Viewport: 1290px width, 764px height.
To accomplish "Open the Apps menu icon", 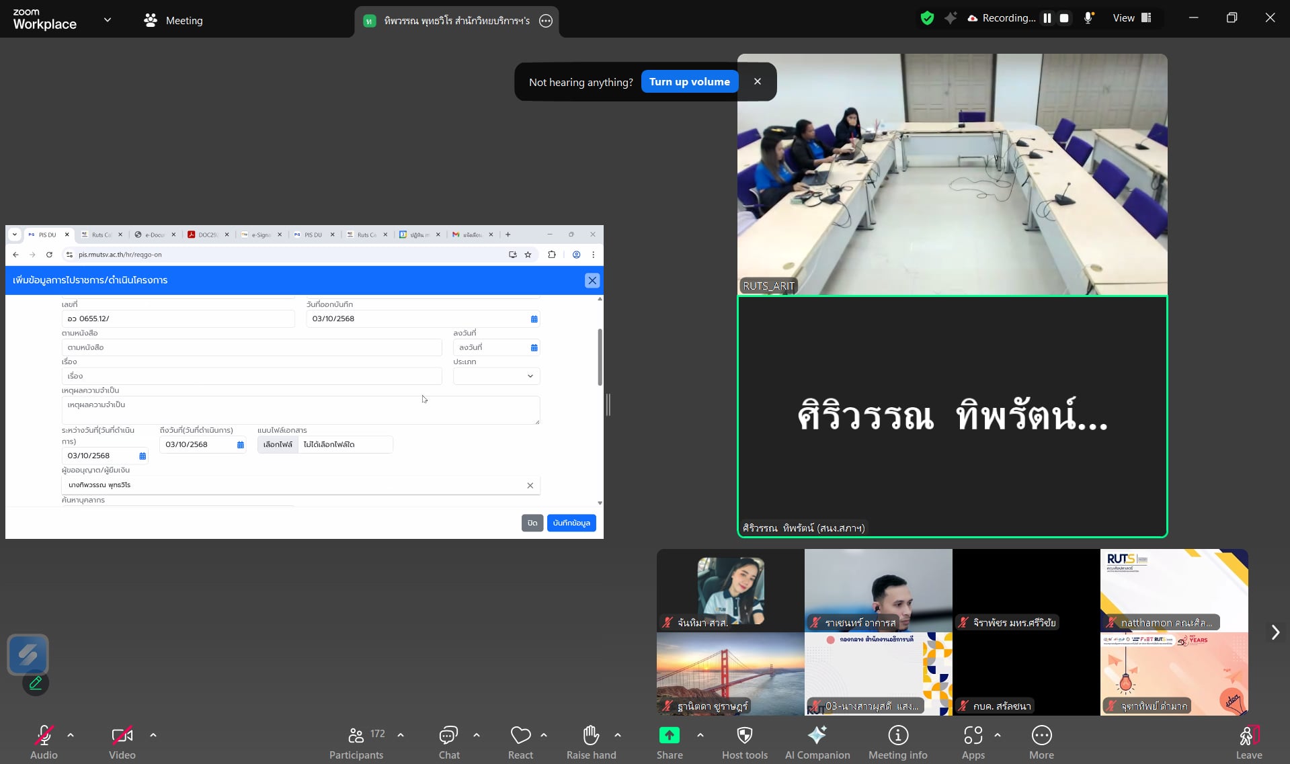I will tap(973, 742).
